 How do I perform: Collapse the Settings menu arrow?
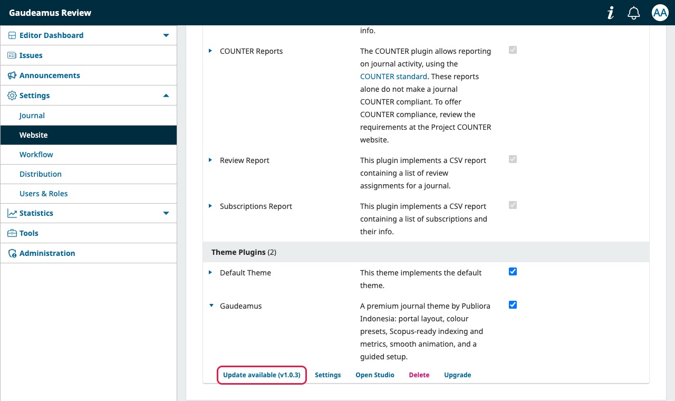coord(166,96)
